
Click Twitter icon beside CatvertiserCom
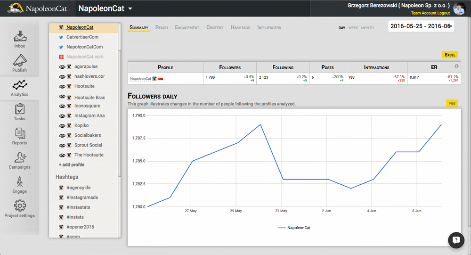[x=61, y=37]
